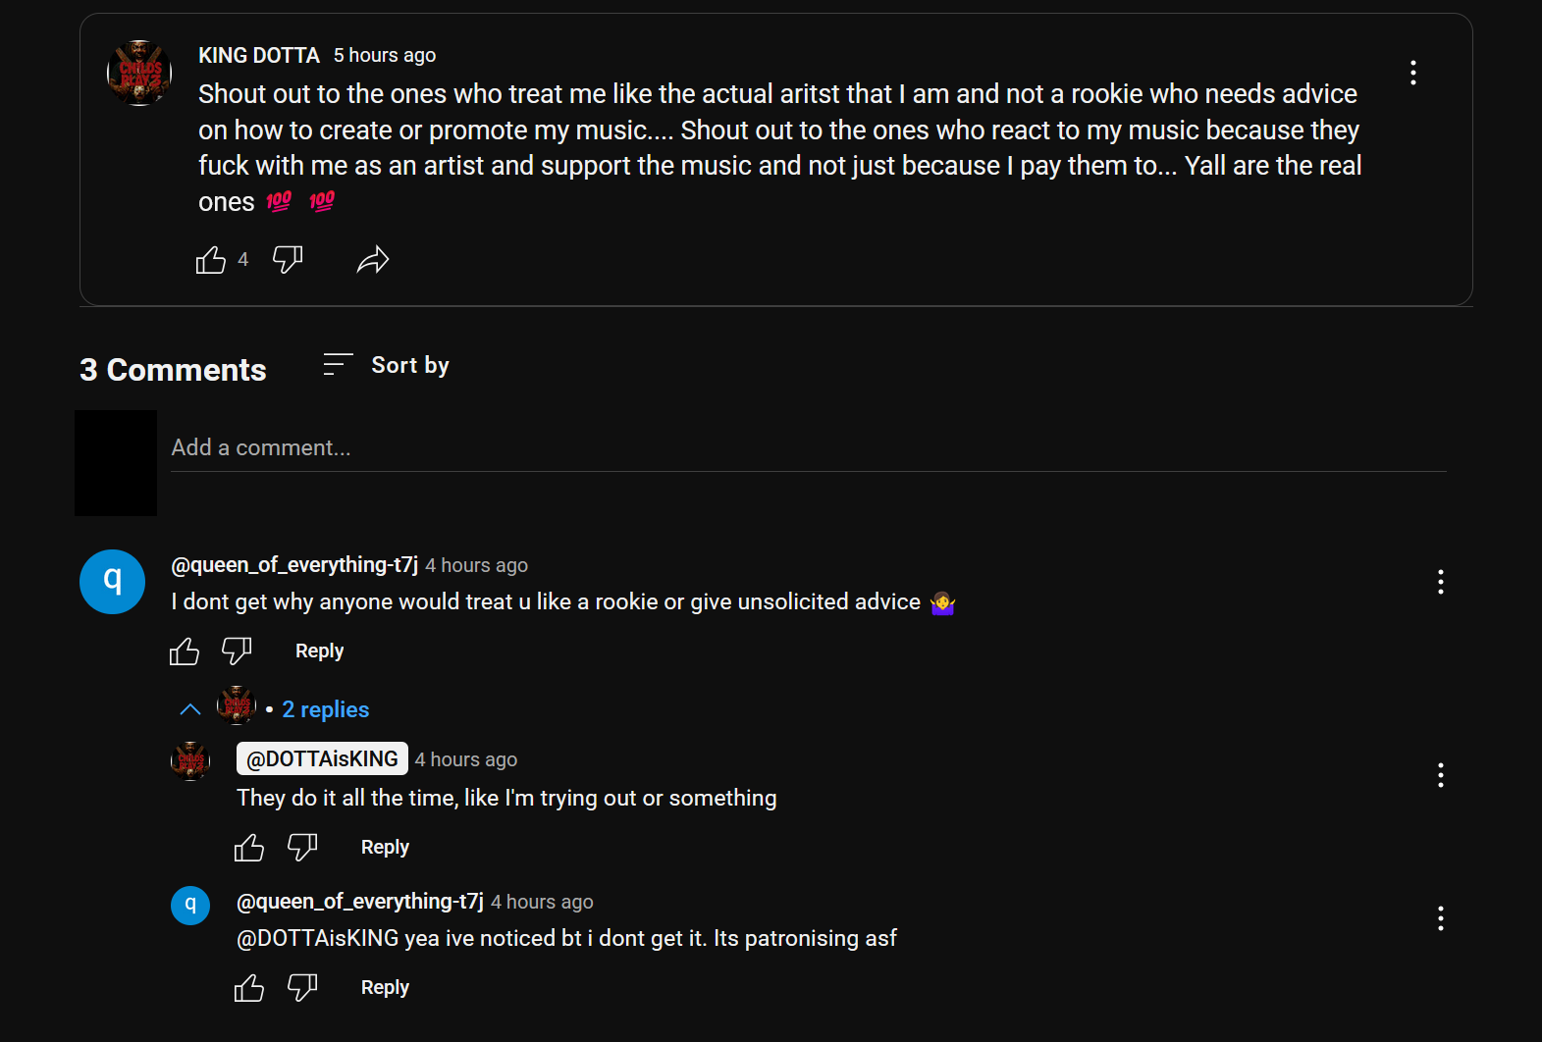Reply to top queen_of_everything comment
1542x1042 pixels.
coord(319,651)
